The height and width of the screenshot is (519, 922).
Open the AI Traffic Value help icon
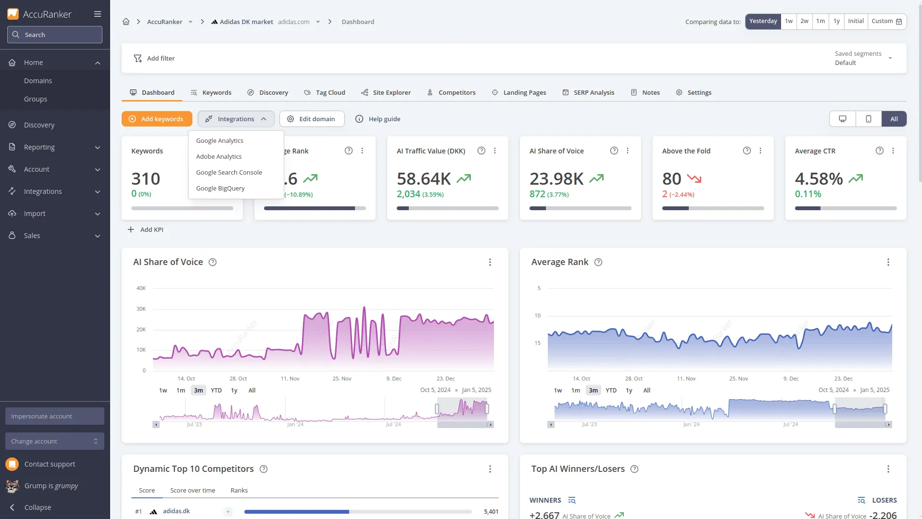click(x=481, y=151)
